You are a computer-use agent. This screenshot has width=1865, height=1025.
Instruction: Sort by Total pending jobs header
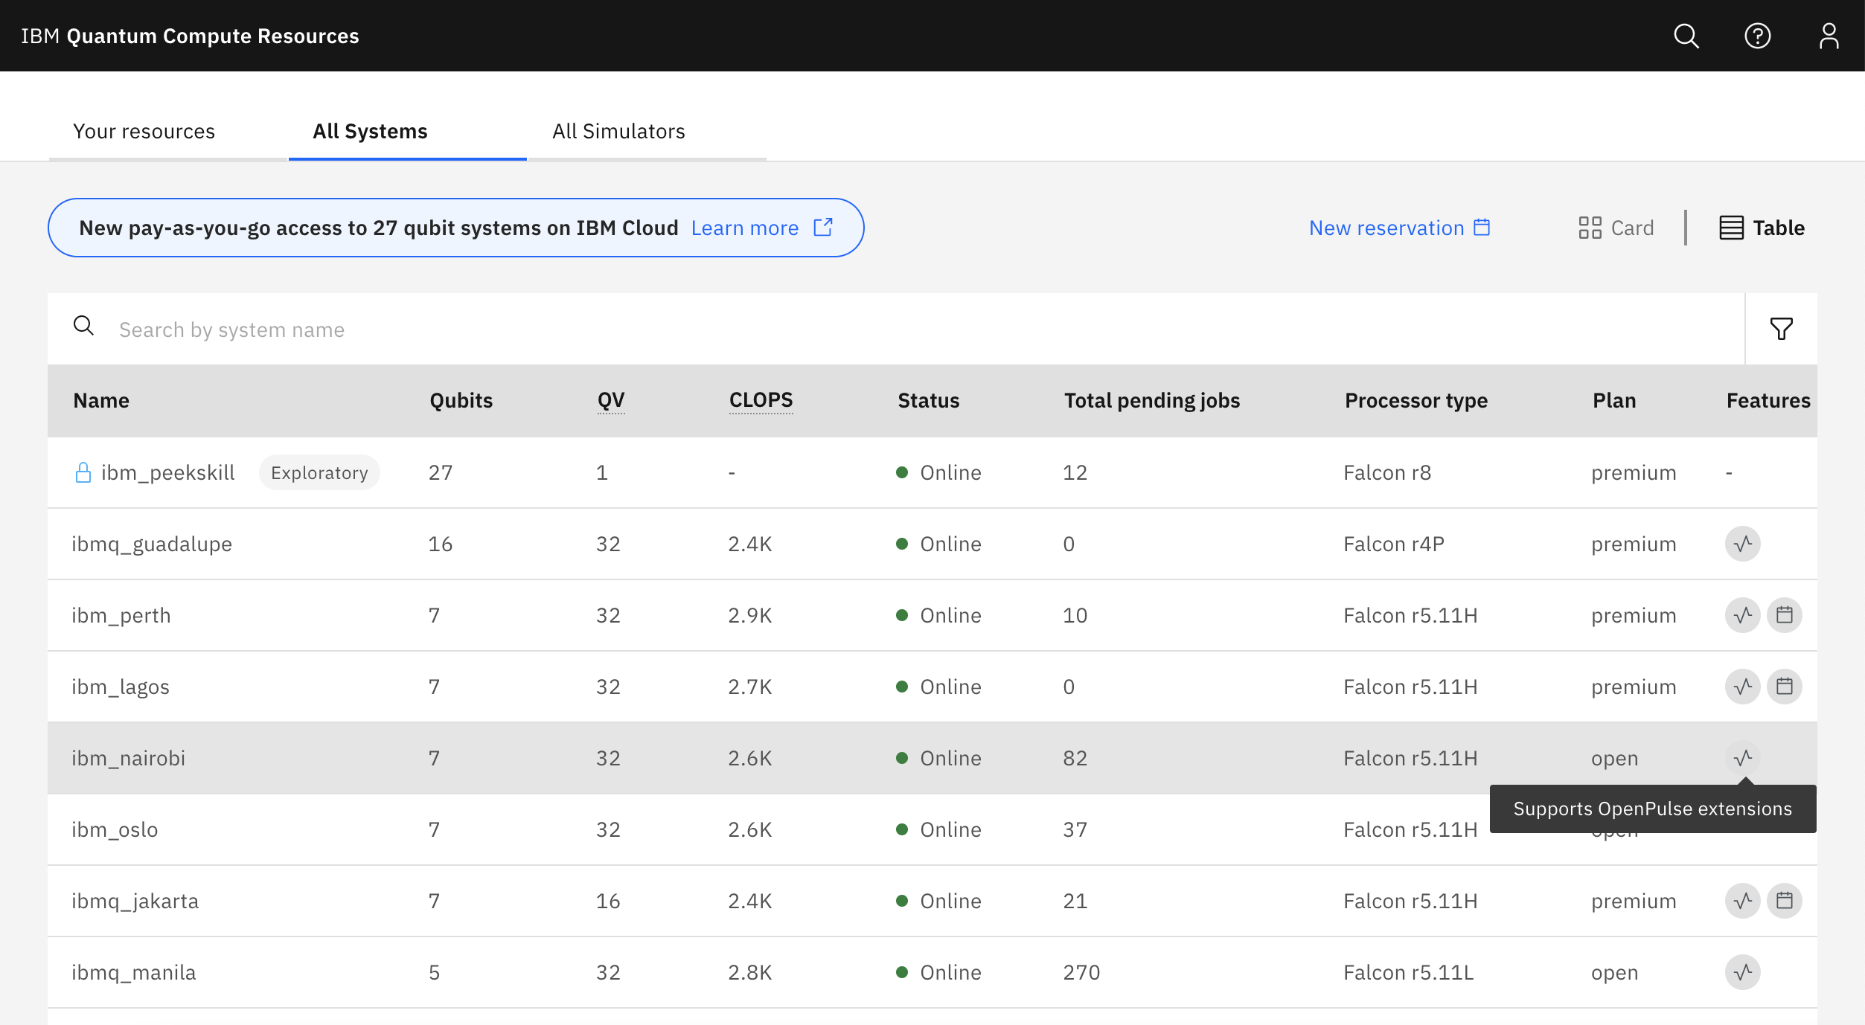(1152, 400)
